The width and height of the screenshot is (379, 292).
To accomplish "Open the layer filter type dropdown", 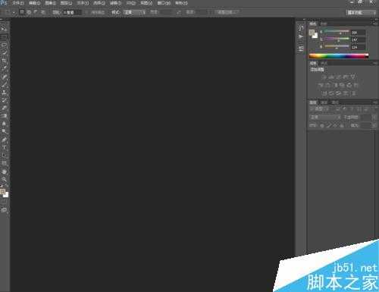I will 320,109.
